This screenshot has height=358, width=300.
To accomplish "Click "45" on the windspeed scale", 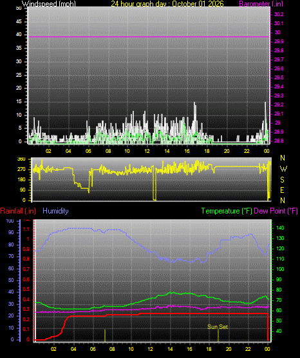I will pyautogui.click(x=19, y=21).
